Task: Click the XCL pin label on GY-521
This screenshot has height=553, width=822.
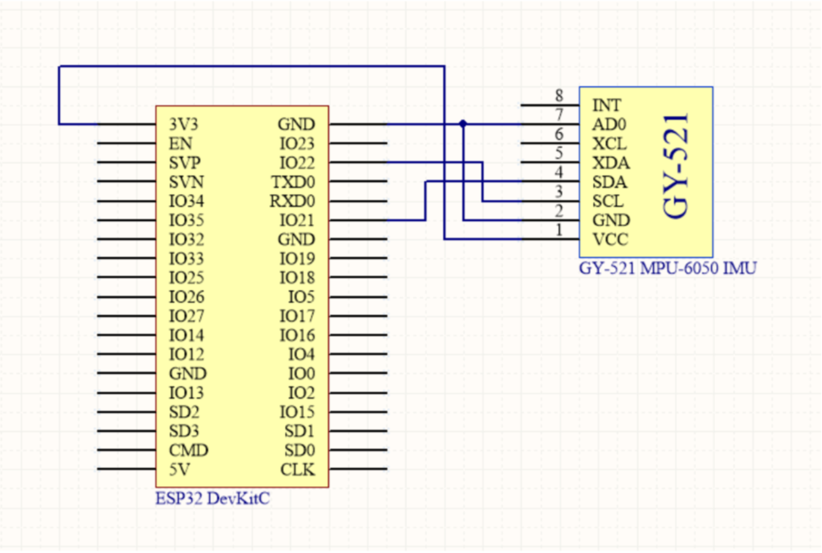Action: tap(609, 144)
